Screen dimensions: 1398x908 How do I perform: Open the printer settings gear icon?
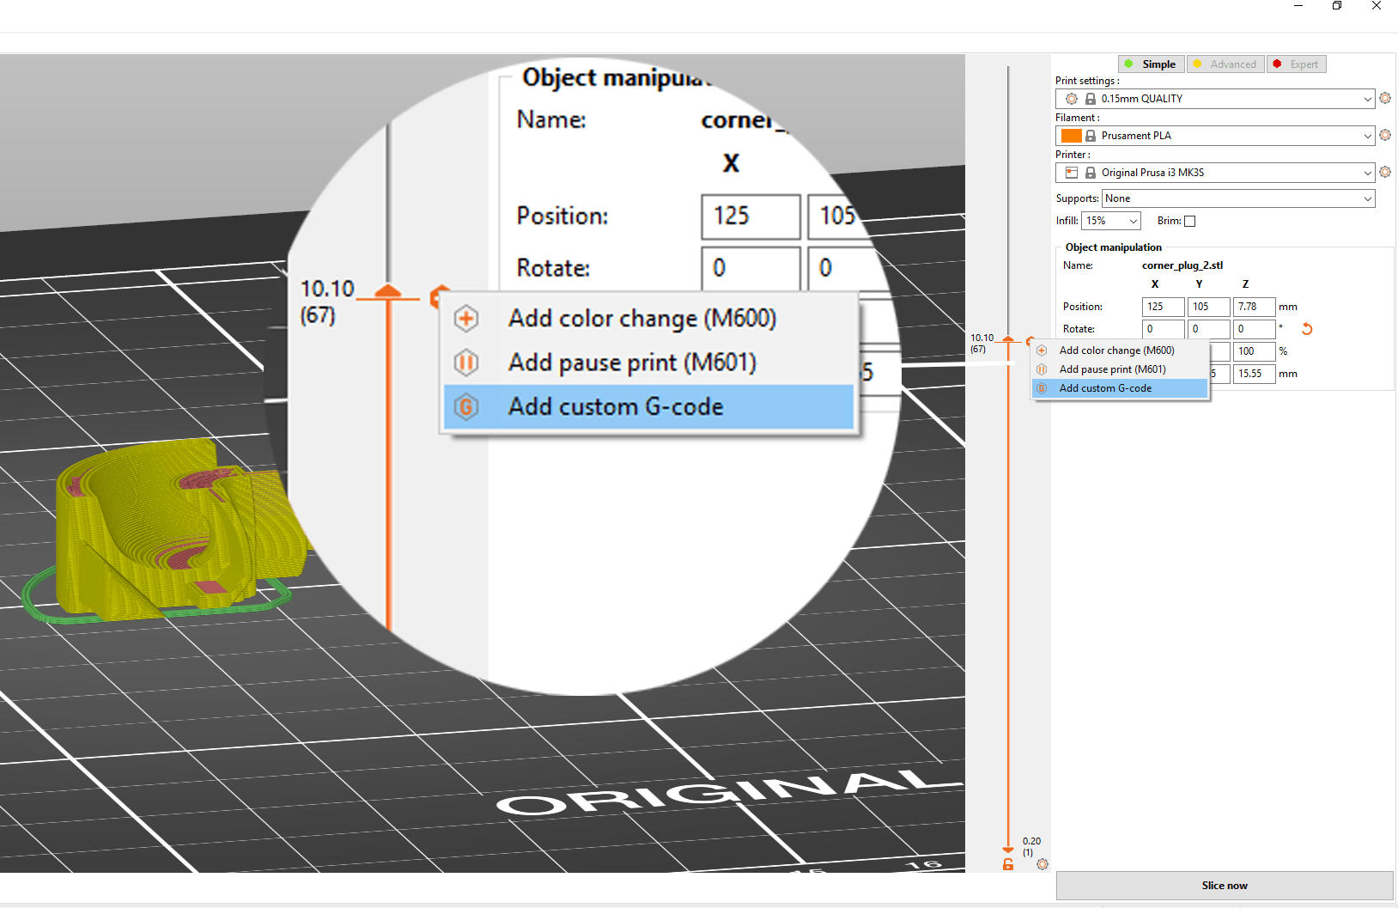tap(1384, 172)
